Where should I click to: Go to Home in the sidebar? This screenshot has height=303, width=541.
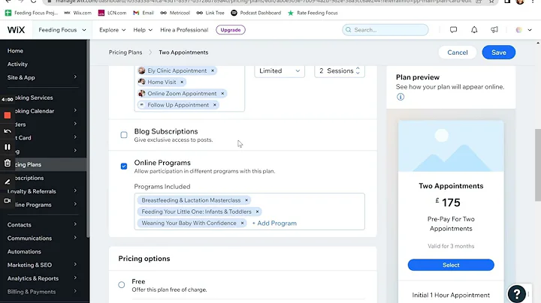(x=15, y=50)
